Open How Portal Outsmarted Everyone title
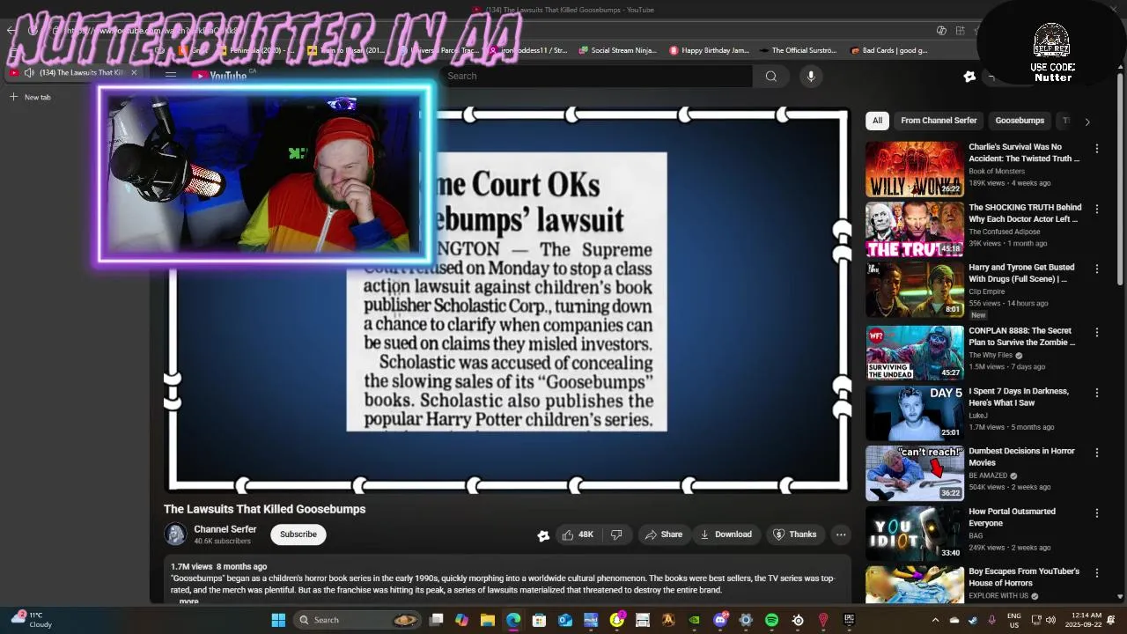Screen dimensions: 1127x634 coord(1012,517)
